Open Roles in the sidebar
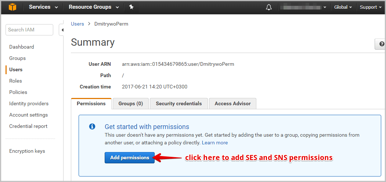The width and height of the screenshot is (386, 182). point(15,81)
